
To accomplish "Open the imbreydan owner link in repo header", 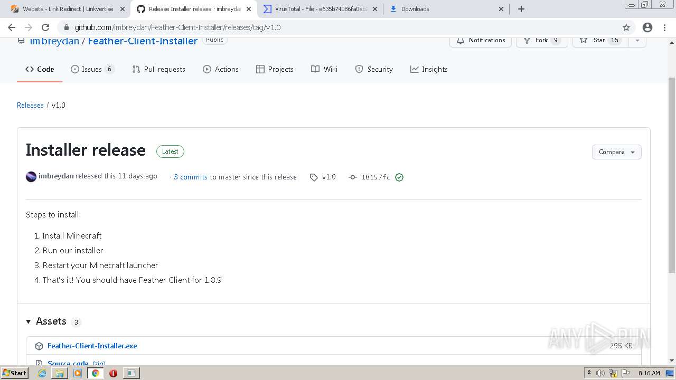I will tap(54, 41).
